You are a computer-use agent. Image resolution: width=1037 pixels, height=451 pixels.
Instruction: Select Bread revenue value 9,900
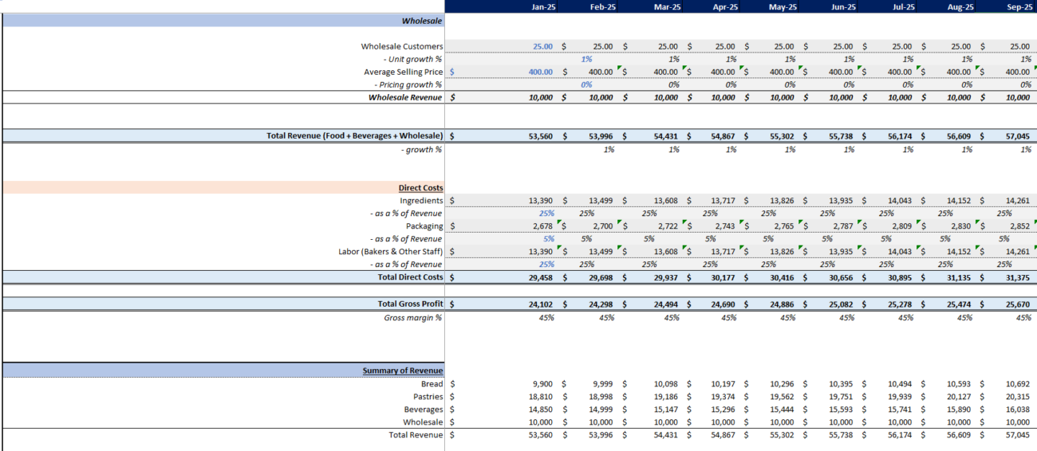pos(543,384)
